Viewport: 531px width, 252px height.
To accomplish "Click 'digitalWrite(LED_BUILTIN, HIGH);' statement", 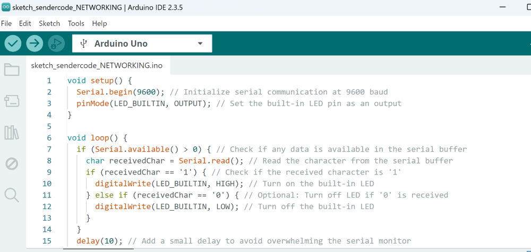I will (x=169, y=184).
